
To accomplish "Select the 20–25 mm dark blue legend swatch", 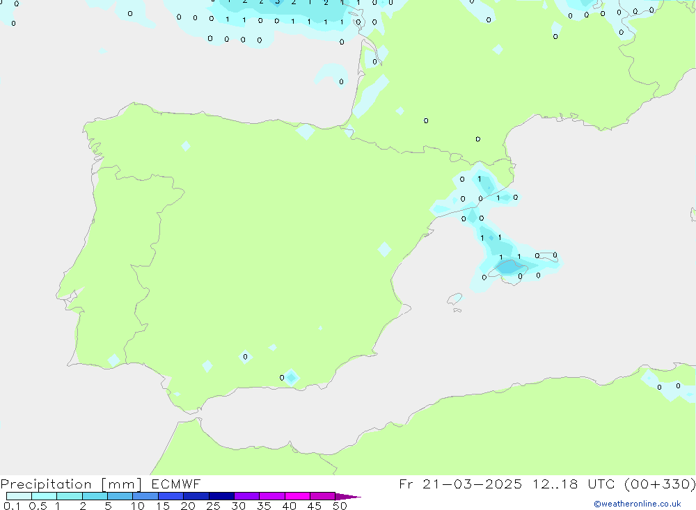I will tap(196, 496).
